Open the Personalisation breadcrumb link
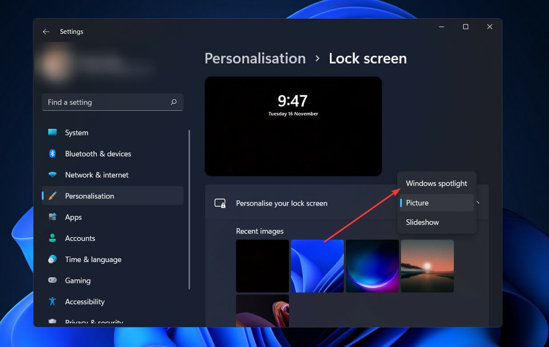Image resolution: width=549 pixels, height=347 pixels. [255, 58]
